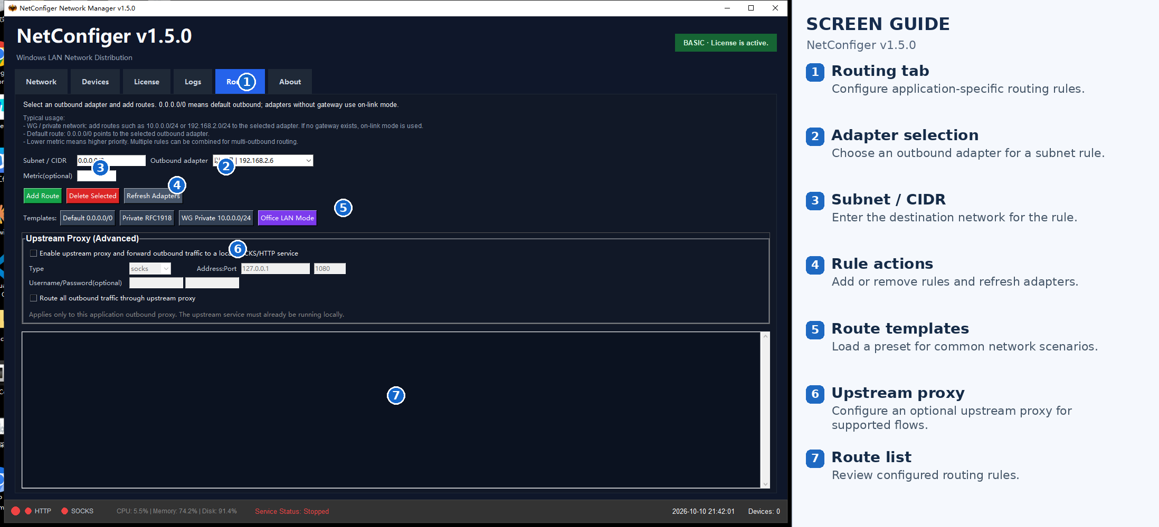Enable upstream proxy forwarding checkbox
Viewport: 1159px width, 527px height.
[x=34, y=253]
